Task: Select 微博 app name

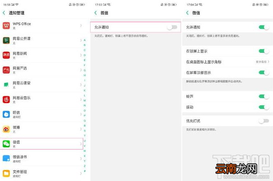Action: 16,128
